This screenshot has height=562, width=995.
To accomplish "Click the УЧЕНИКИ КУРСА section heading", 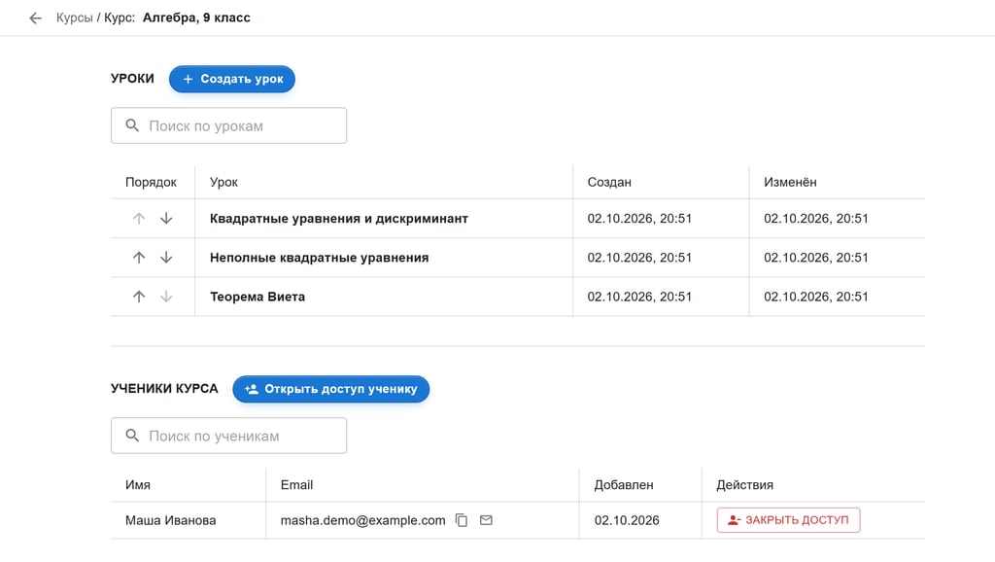I will click(164, 389).
